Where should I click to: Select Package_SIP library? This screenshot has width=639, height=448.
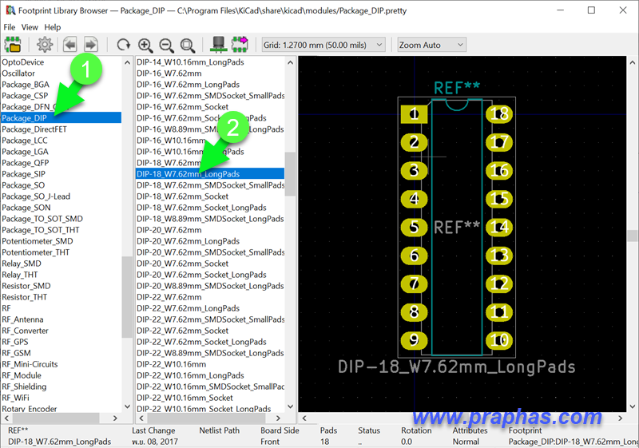click(24, 174)
